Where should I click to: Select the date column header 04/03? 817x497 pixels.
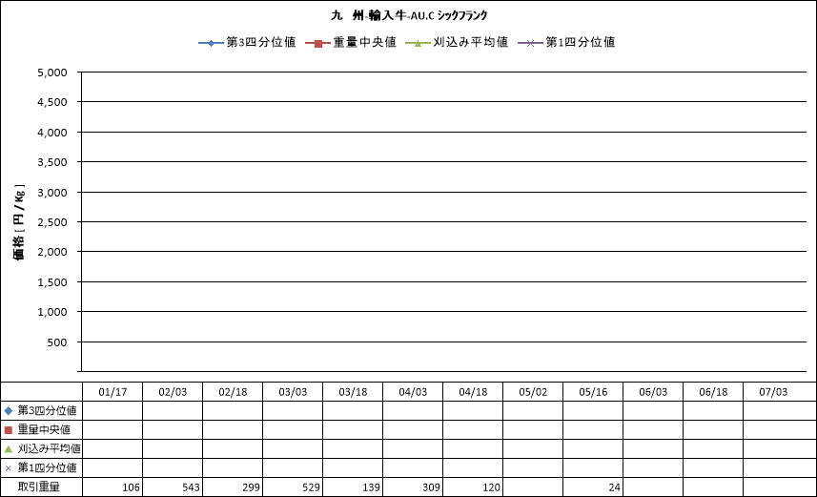413,392
